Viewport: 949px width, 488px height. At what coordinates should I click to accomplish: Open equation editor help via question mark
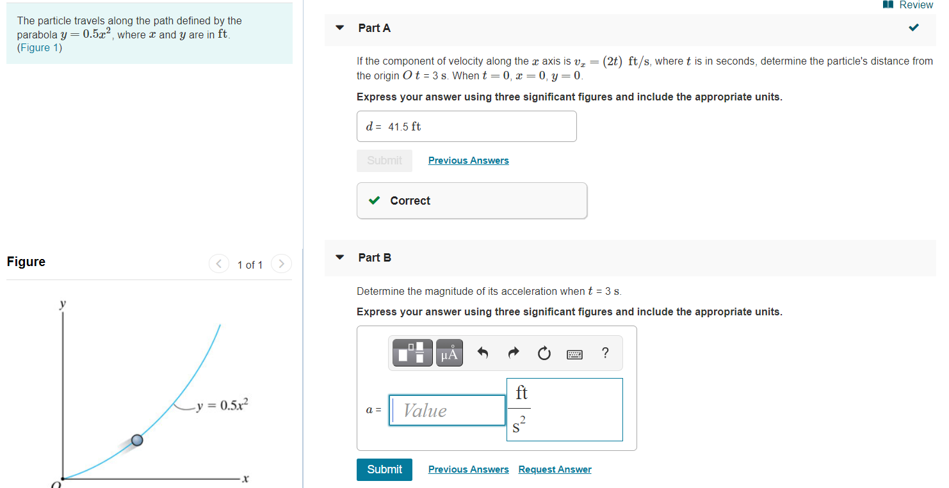pyautogui.click(x=604, y=352)
